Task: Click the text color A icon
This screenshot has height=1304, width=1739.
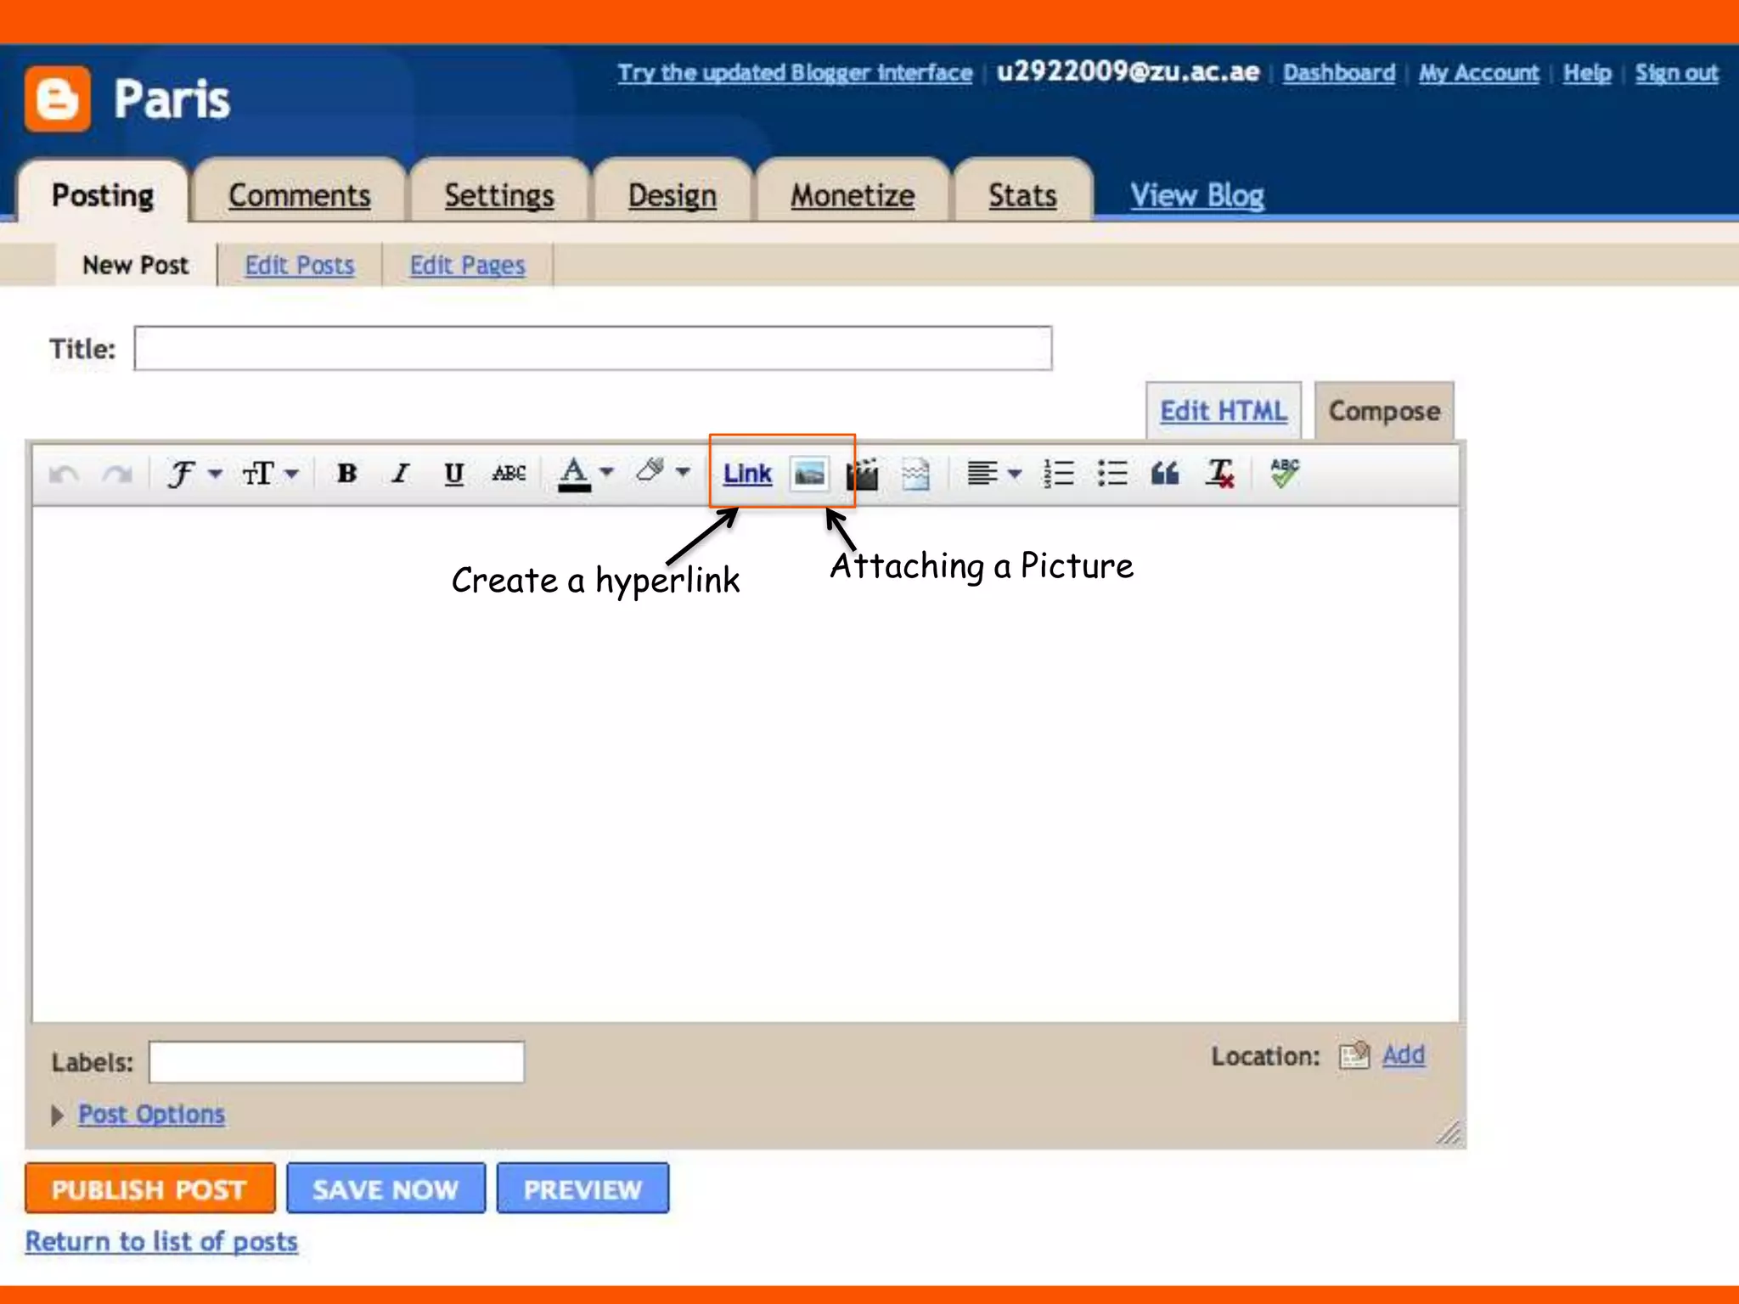Action: click(x=574, y=474)
